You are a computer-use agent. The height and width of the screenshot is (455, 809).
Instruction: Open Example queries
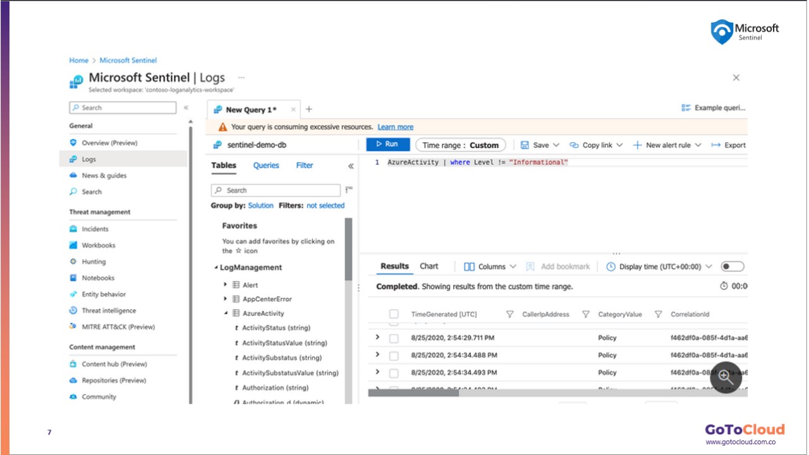pyautogui.click(x=714, y=108)
